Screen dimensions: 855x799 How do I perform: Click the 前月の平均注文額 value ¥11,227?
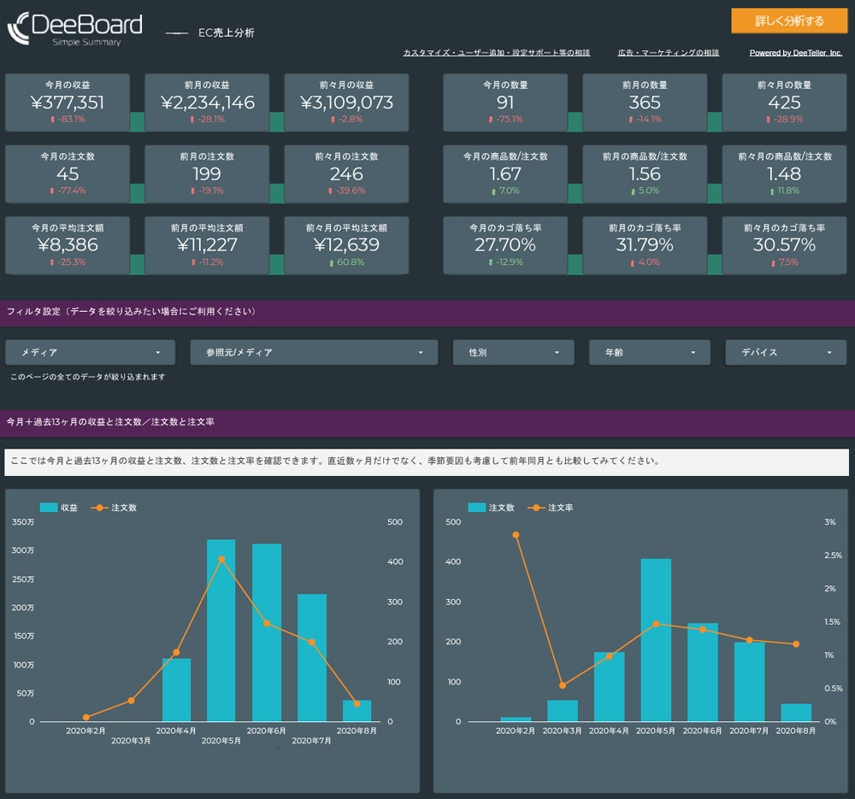[207, 244]
